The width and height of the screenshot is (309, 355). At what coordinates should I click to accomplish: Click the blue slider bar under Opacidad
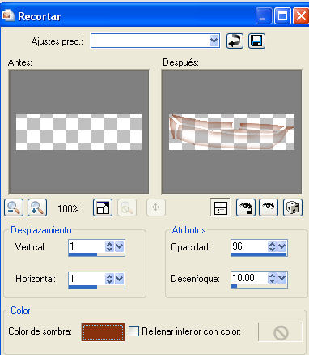[x=258, y=254]
